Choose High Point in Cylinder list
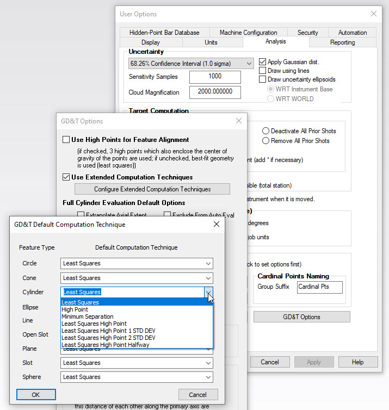This screenshot has height=410, width=389. (137, 309)
